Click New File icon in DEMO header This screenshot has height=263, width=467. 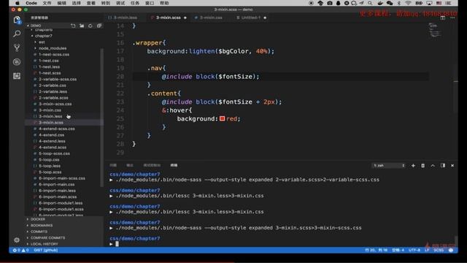pyautogui.click(x=73, y=26)
